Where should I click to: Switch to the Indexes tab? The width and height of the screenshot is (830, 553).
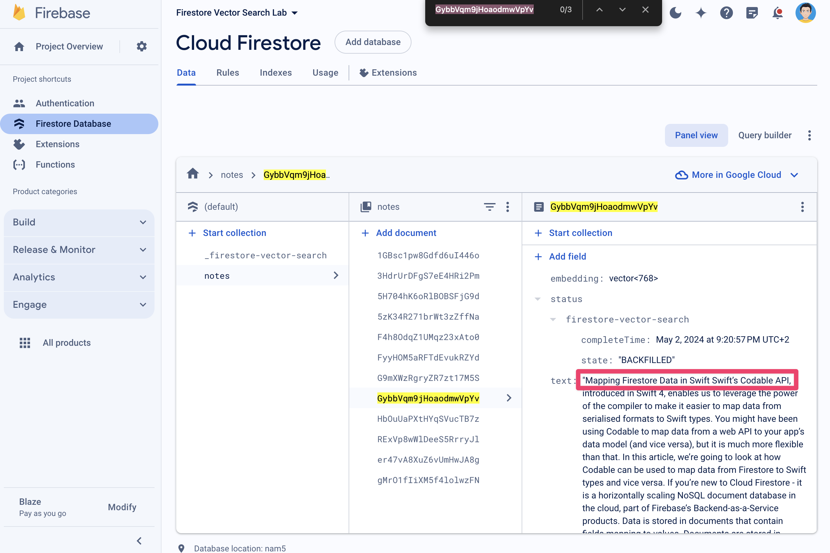(276, 72)
